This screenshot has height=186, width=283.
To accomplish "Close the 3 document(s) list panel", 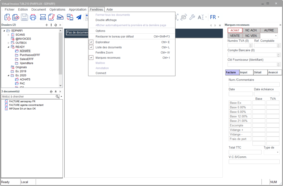I will point(60,92).
